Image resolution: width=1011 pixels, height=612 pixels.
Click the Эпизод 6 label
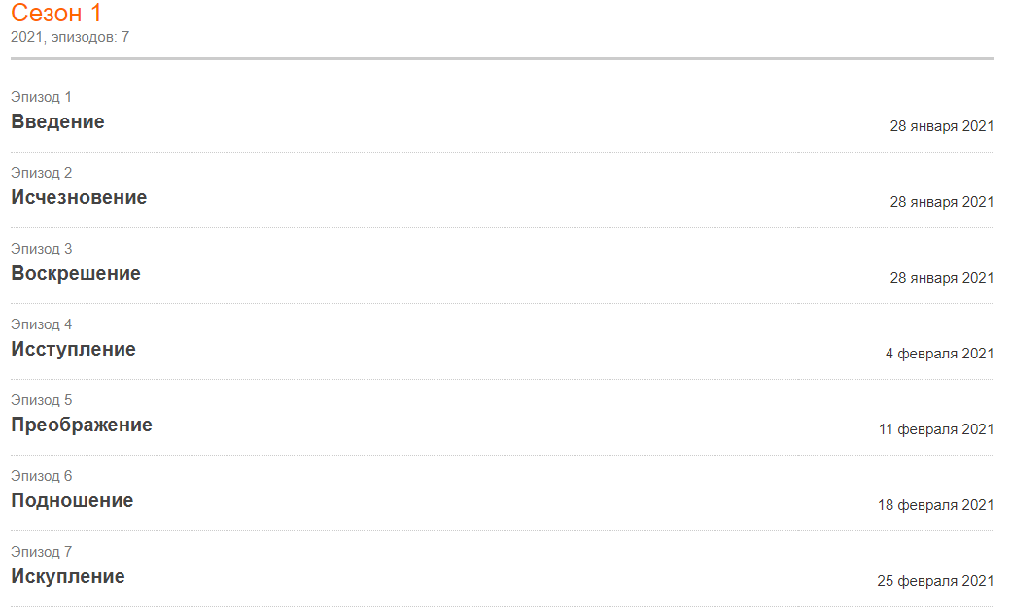(41, 476)
